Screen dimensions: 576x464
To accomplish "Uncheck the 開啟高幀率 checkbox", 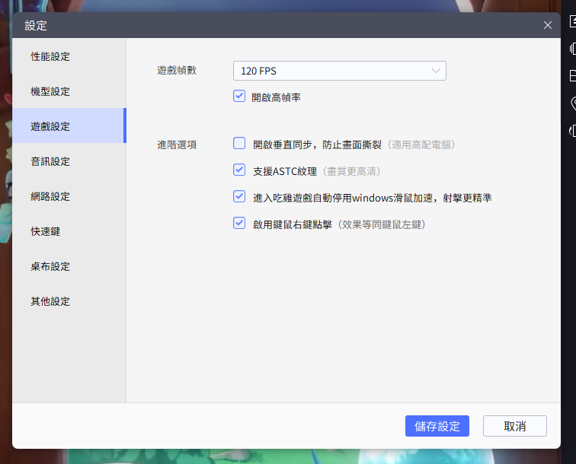I will (239, 97).
